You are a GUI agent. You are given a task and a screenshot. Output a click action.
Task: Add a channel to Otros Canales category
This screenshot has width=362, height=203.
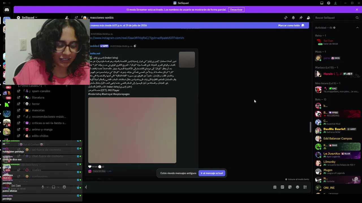(x=66, y=86)
